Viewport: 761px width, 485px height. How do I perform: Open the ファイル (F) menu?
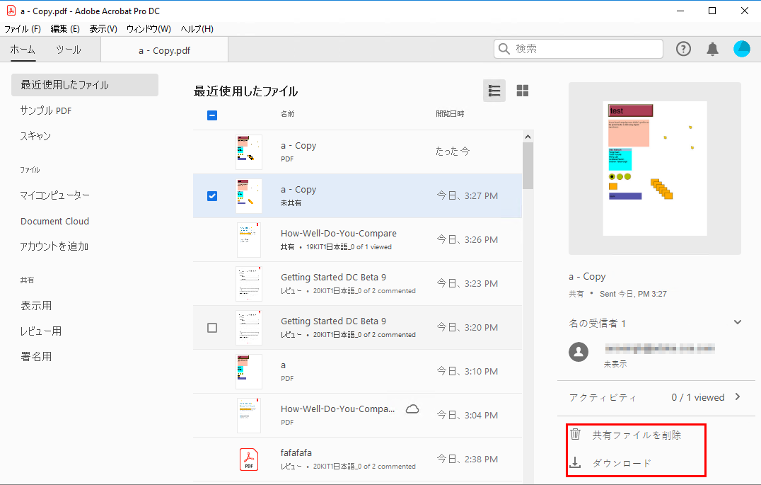[x=23, y=28]
